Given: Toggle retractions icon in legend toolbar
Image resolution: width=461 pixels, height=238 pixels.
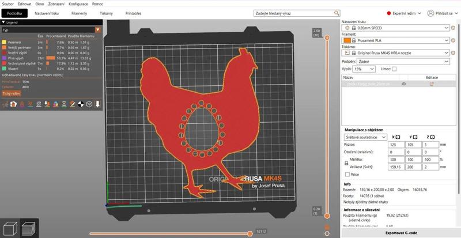Looking at the screenshot, I should [x=22, y=104].
